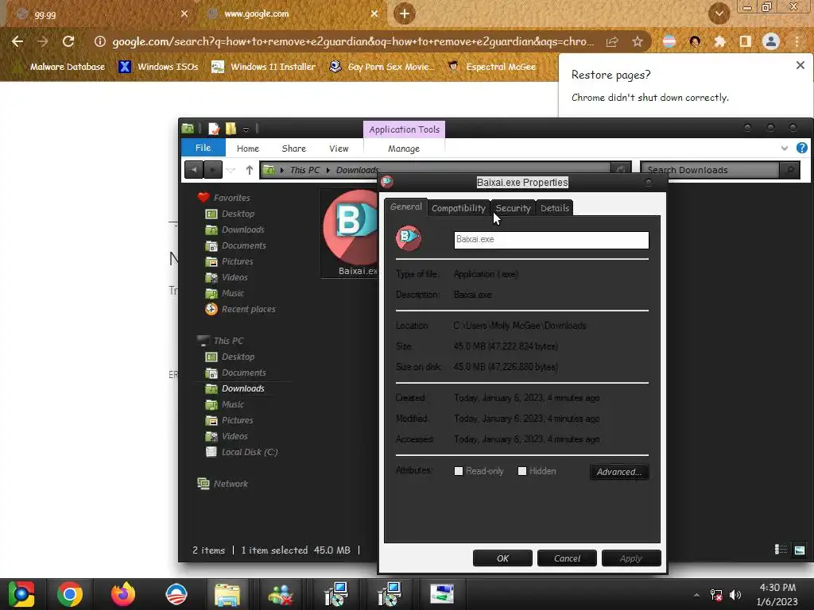This screenshot has height=610, width=814.
Task: Open the File menu in Explorer
Action: pyautogui.click(x=203, y=148)
